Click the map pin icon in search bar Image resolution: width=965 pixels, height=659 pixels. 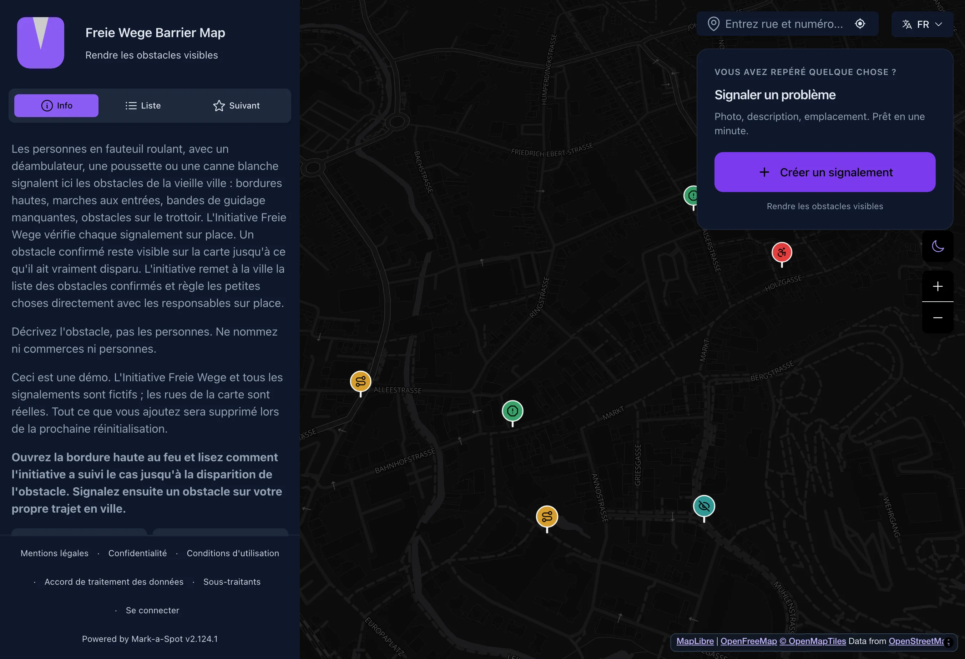click(x=713, y=24)
